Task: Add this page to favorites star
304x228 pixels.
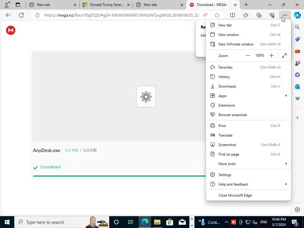Action: [217, 15]
